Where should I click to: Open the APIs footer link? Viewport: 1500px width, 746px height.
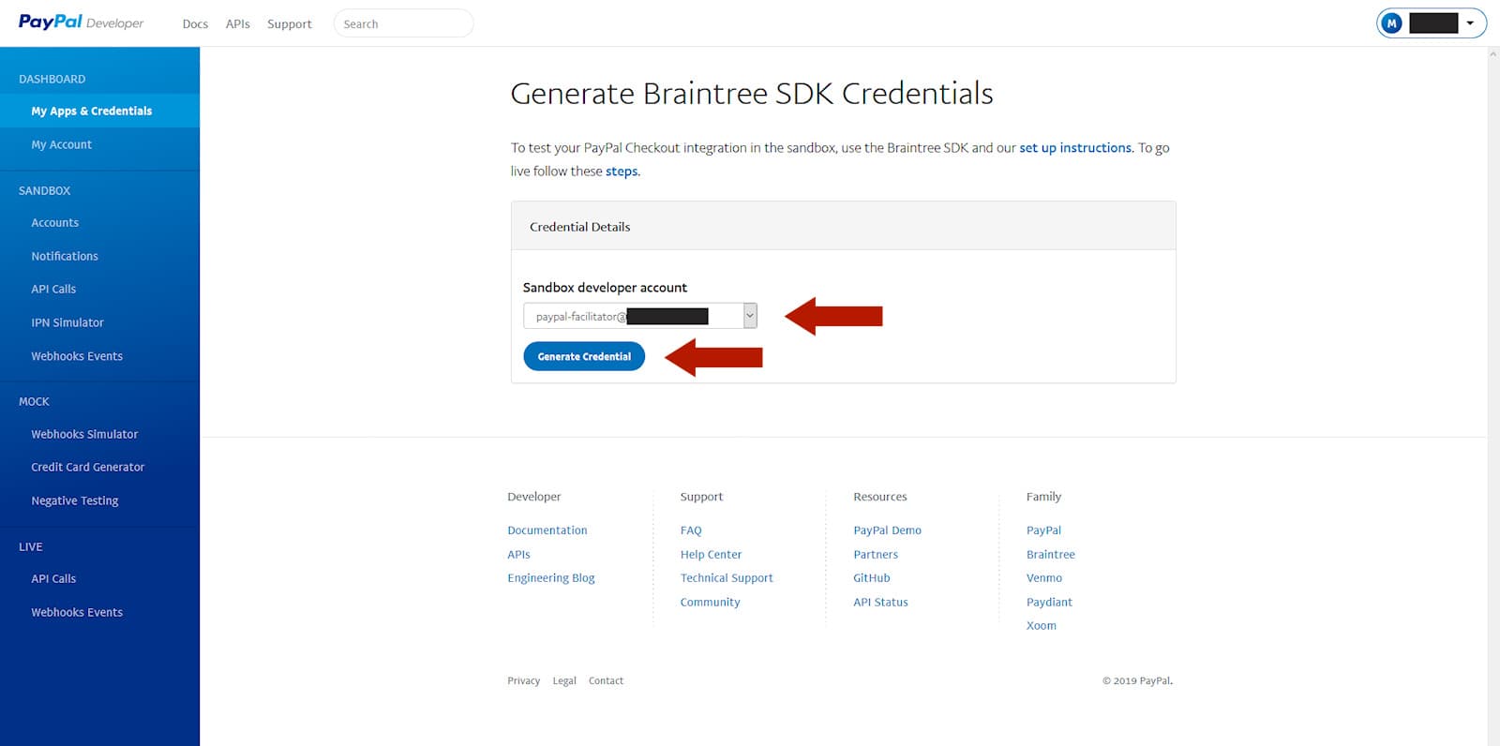518,554
